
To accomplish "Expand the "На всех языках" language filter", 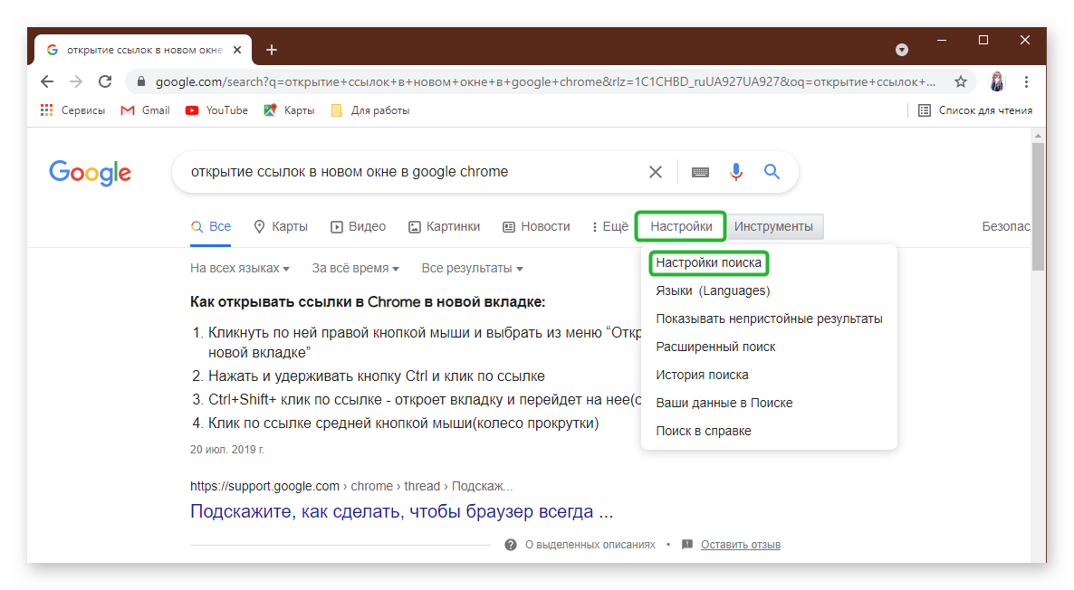I will click(239, 269).
